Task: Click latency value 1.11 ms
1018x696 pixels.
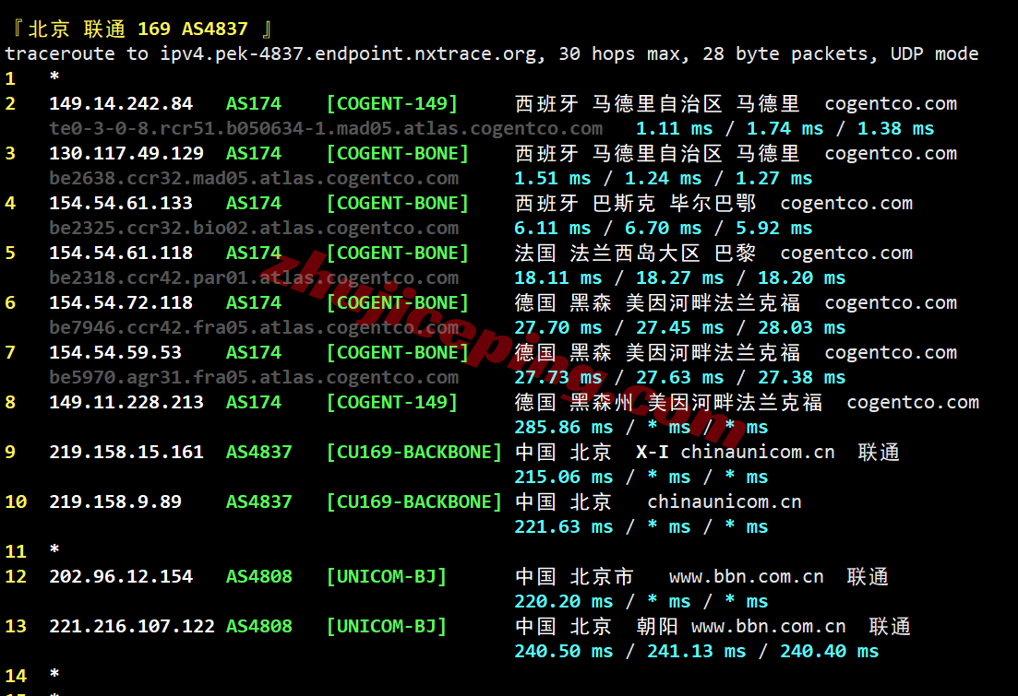Action: [x=675, y=128]
